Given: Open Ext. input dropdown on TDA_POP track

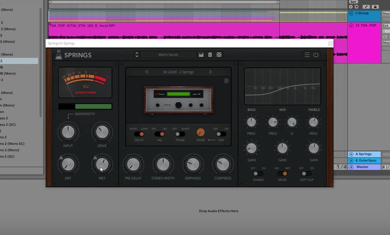Looking at the screenshot, I should [386, 26].
